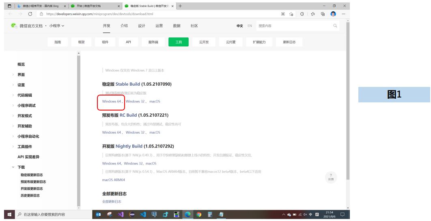Download Stable Build Windows 64
Screen dimensions: 431x221
point(111,101)
